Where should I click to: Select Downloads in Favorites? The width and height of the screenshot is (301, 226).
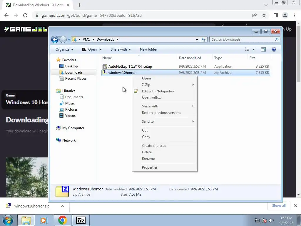point(74,72)
